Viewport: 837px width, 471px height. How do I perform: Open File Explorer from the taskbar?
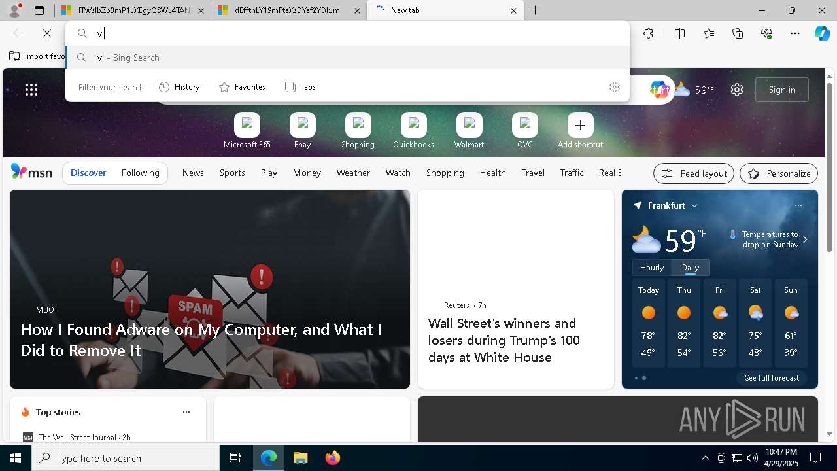300,458
